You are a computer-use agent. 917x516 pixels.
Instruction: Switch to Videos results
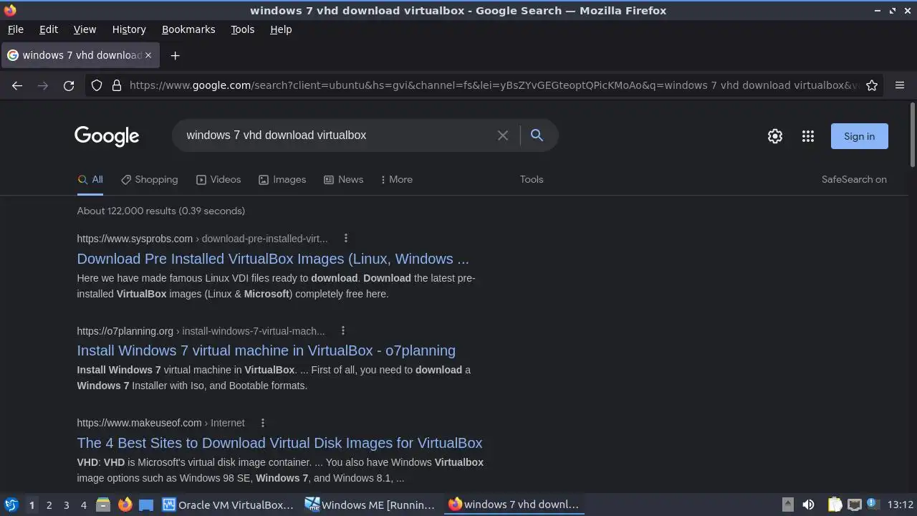219,179
